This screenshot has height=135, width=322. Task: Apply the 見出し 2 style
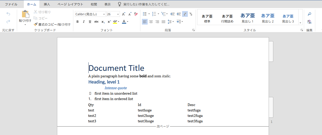pos(268,18)
